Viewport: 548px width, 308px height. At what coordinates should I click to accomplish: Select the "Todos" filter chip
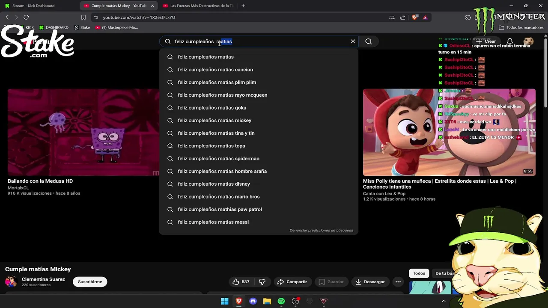point(419,273)
